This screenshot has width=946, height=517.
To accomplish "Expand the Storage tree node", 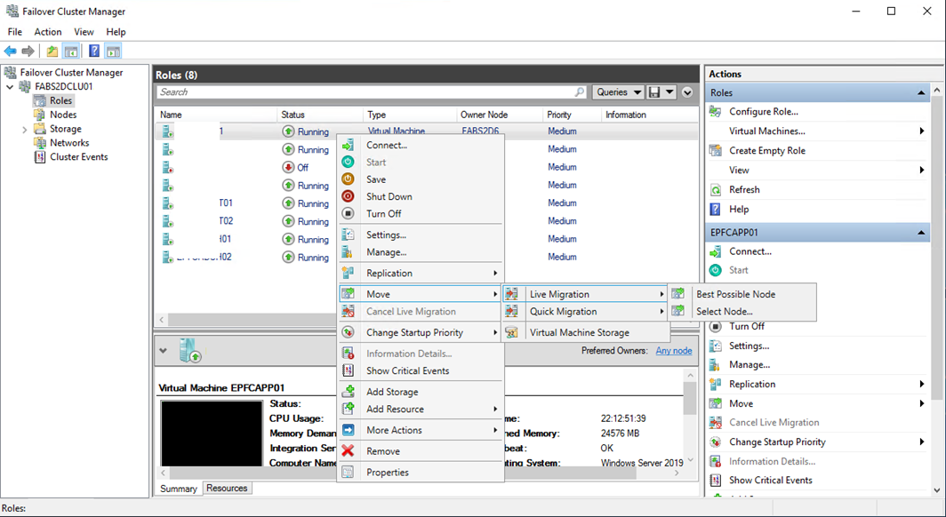I will [x=24, y=129].
